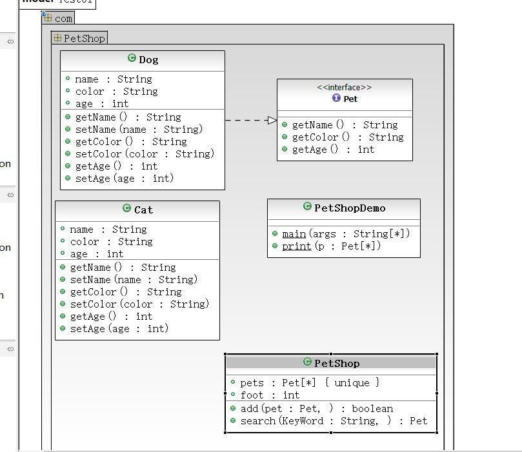Select Dog's setColor(color : String) method
522x452 pixels.
(x=145, y=153)
